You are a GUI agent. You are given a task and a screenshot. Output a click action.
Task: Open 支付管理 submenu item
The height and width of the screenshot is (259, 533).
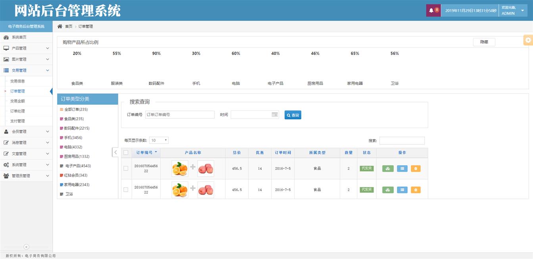pyautogui.click(x=17, y=121)
